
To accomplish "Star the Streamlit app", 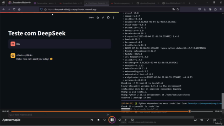I will [x=98, y=17].
